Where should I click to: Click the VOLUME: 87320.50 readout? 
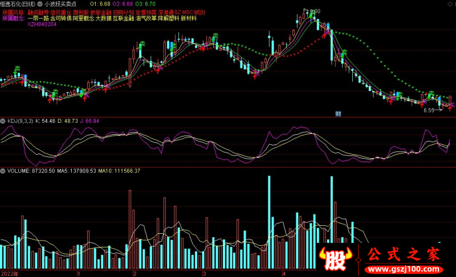click(31, 171)
